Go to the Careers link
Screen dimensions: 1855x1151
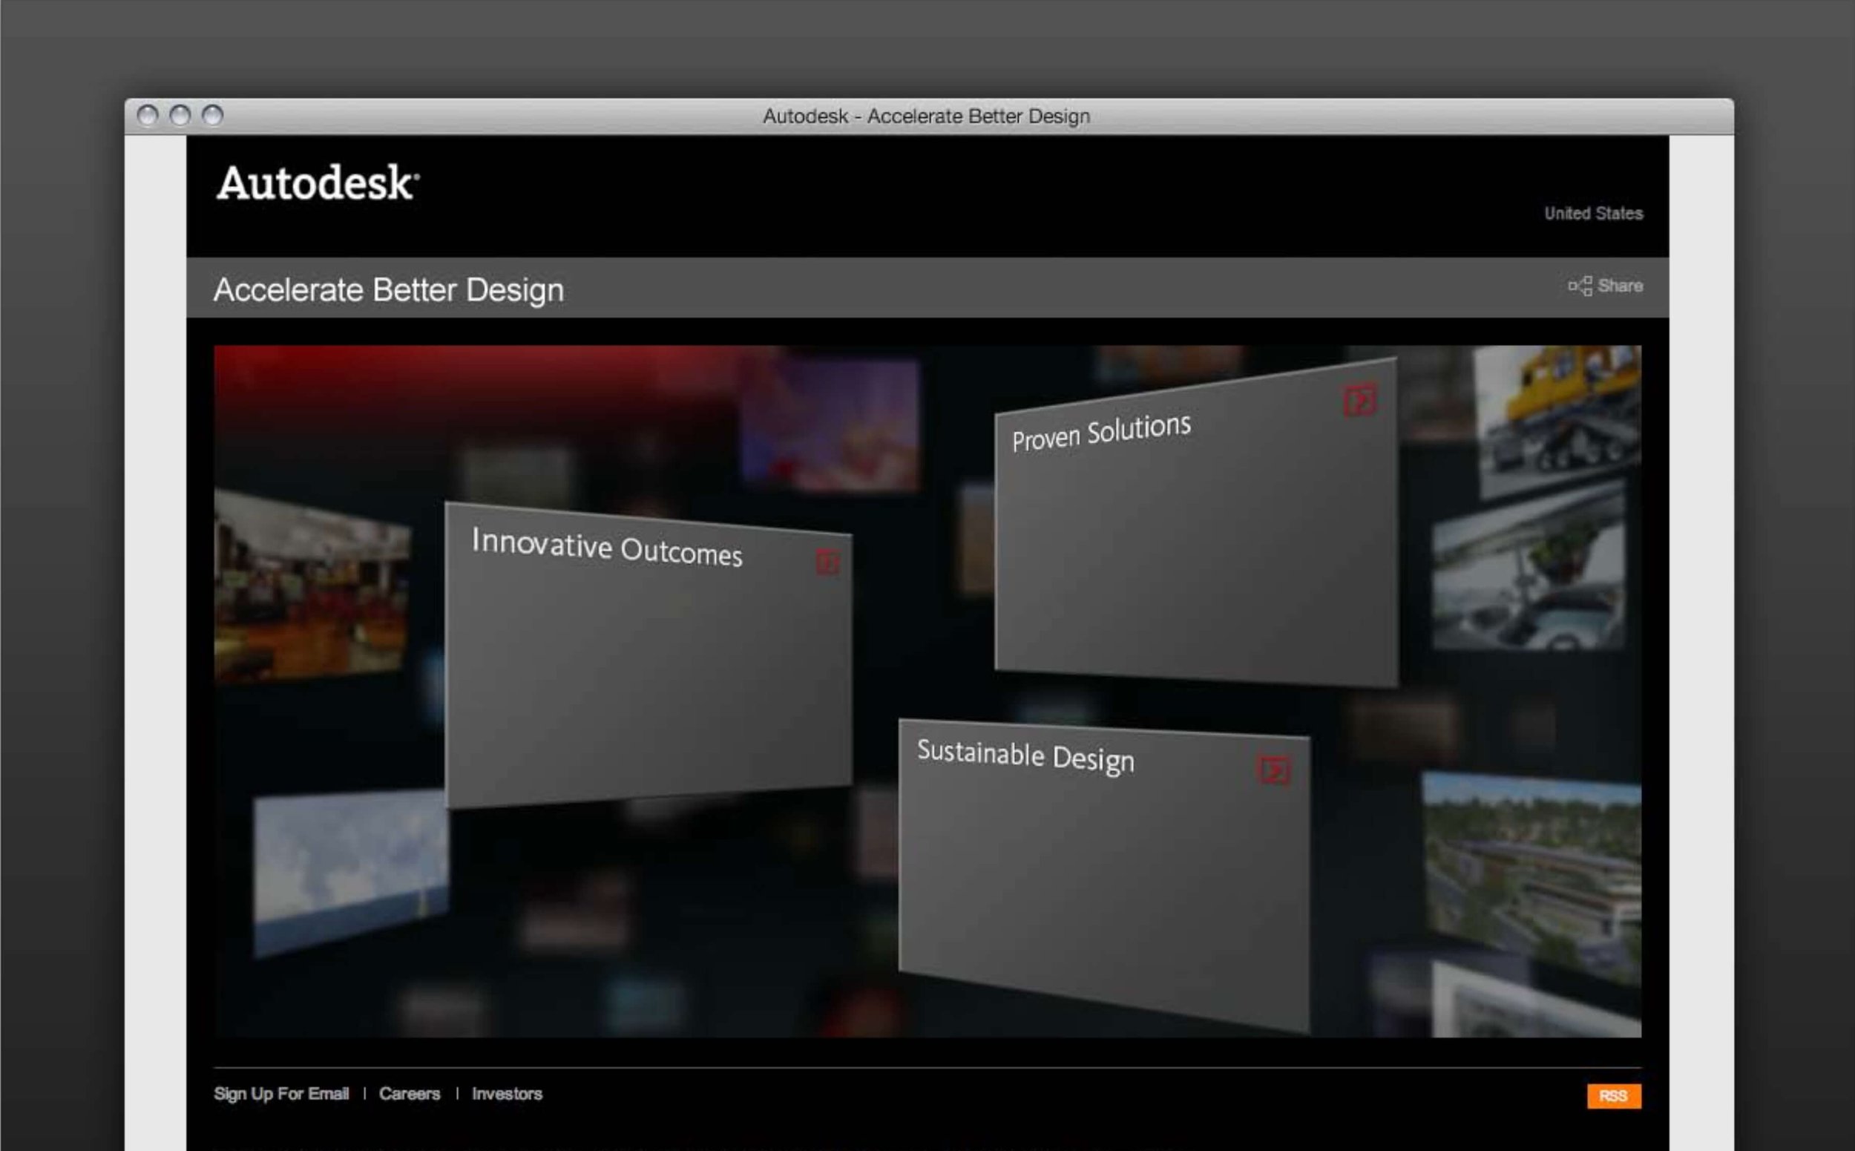tap(410, 1094)
